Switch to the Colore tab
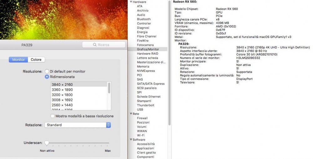The width and height of the screenshot is (313, 159). click(x=36, y=60)
